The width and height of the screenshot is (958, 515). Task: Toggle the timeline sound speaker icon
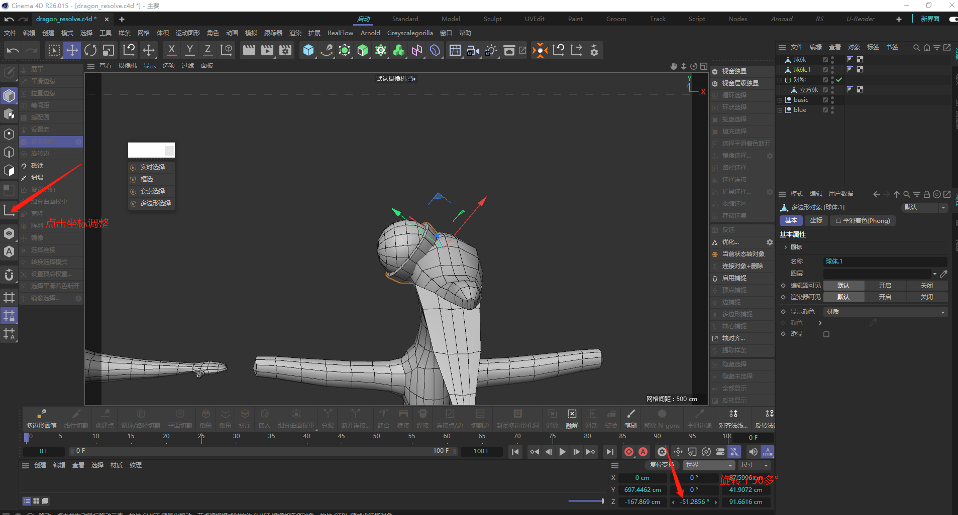(753, 452)
